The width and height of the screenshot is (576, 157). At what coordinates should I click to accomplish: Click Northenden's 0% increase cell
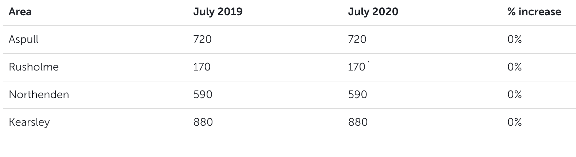pos(514,94)
